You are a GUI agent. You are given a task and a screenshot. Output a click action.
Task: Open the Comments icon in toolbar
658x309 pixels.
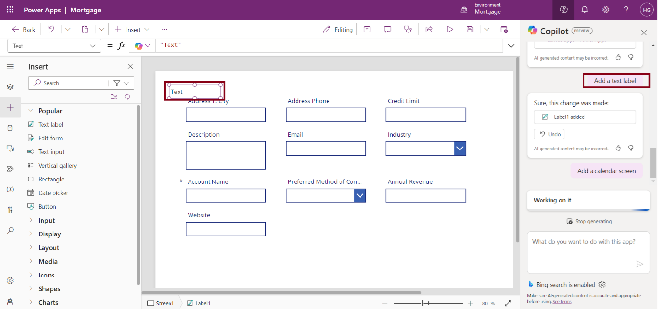point(387,30)
